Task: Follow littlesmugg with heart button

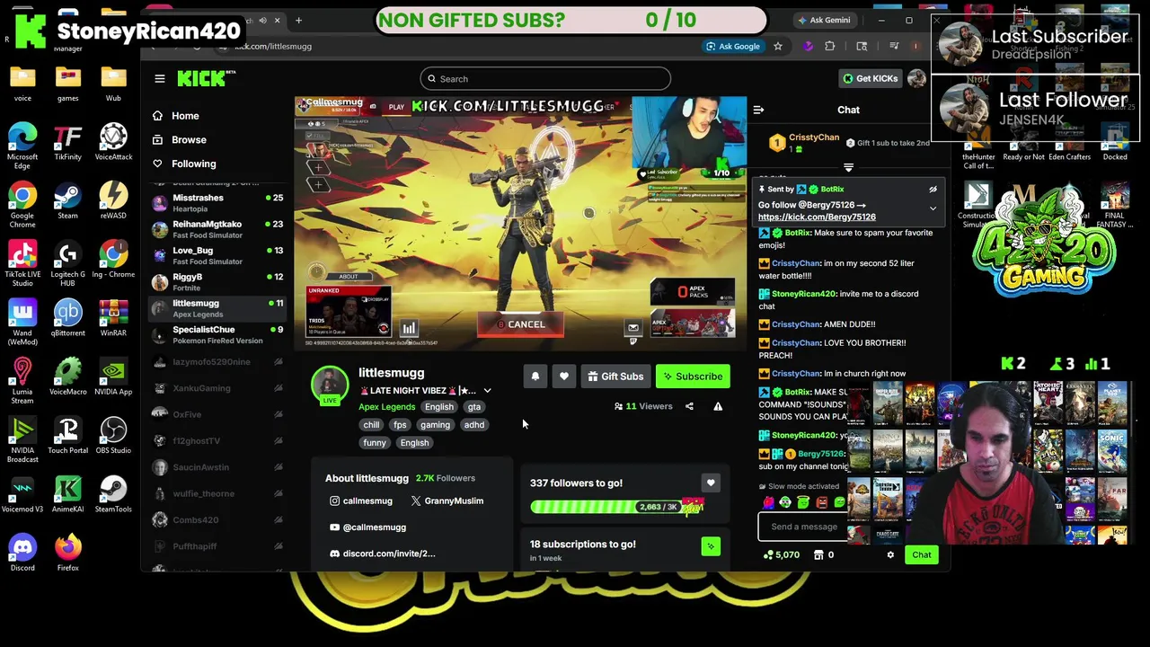Action: point(564,377)
